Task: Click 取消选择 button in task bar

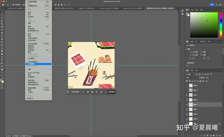Action: click(x=111, y=92)
